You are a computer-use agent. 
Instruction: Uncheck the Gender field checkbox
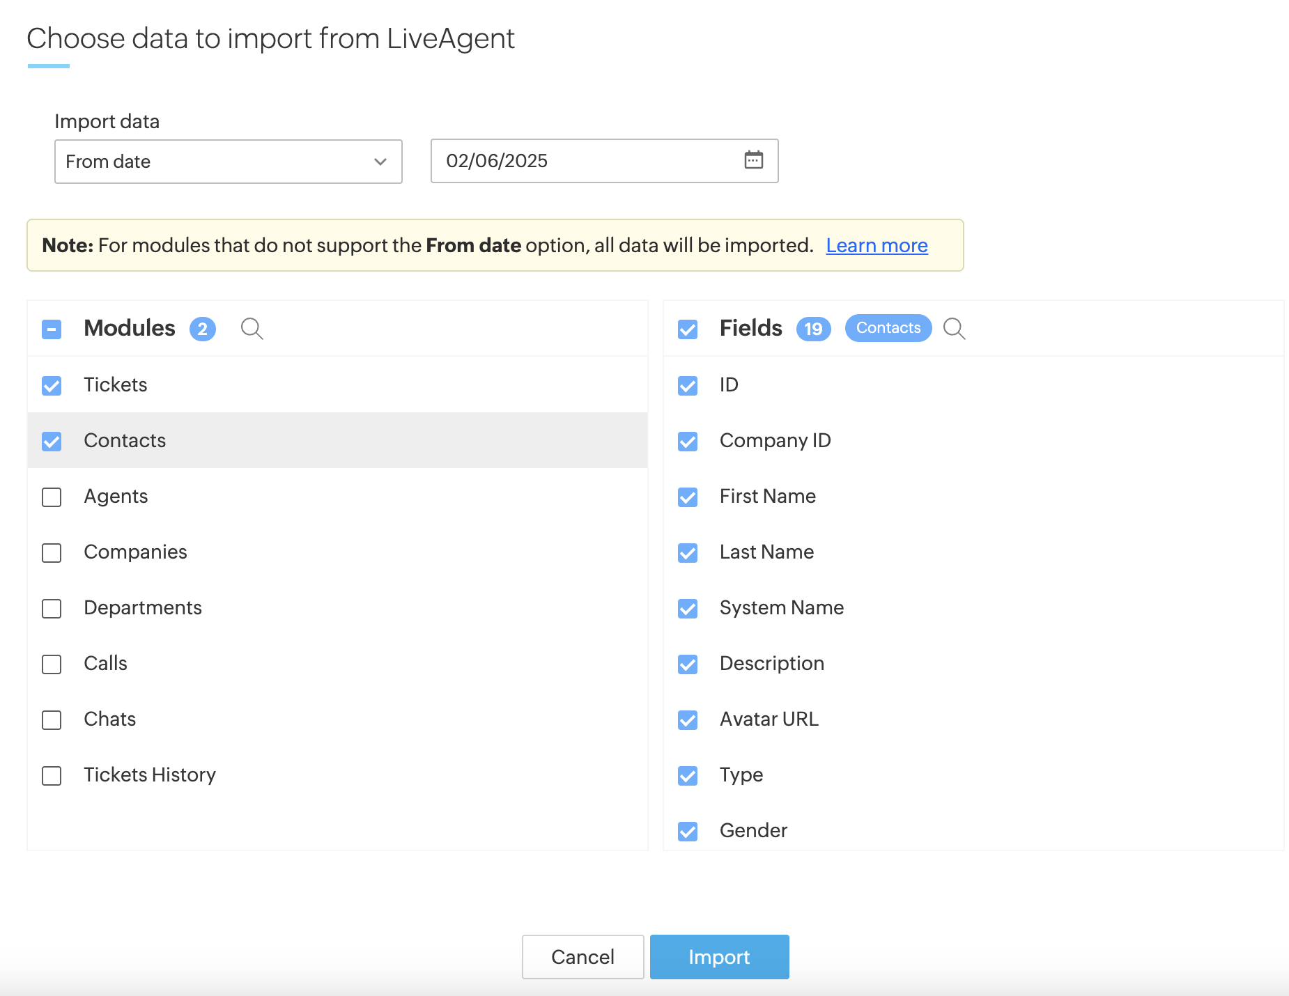click(x=688, y=831)
